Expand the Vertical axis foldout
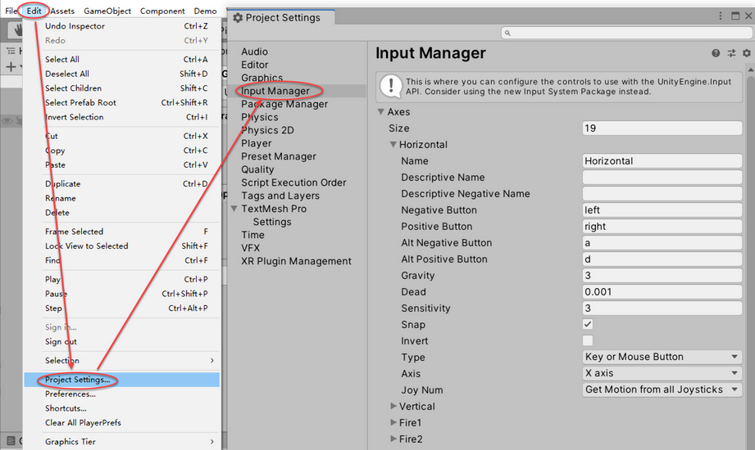 coord(393,407)
